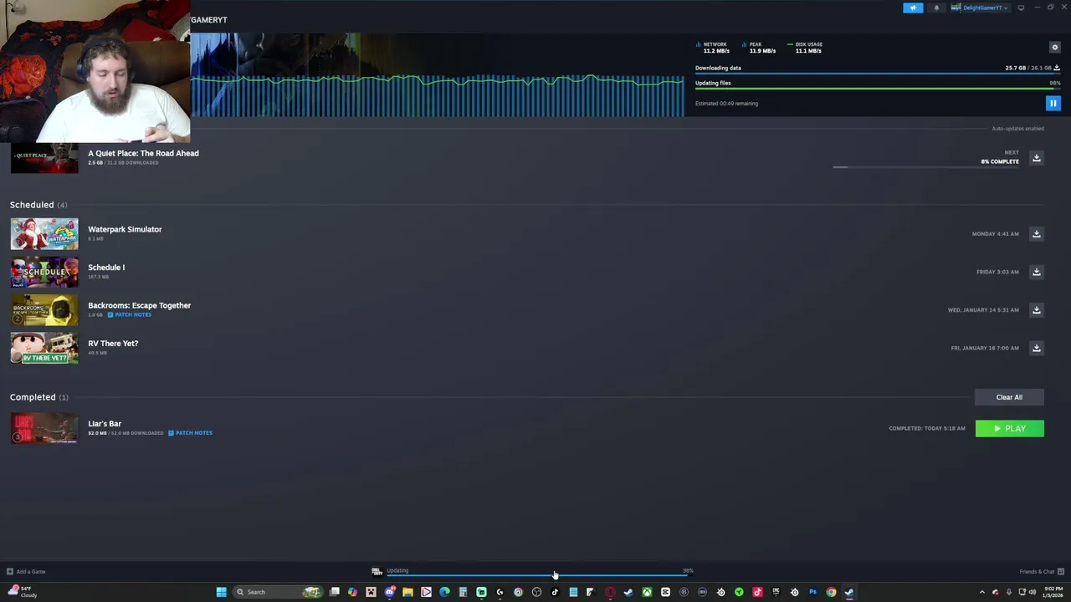
Task: Click Add a Game
Action: pos(26,572)
